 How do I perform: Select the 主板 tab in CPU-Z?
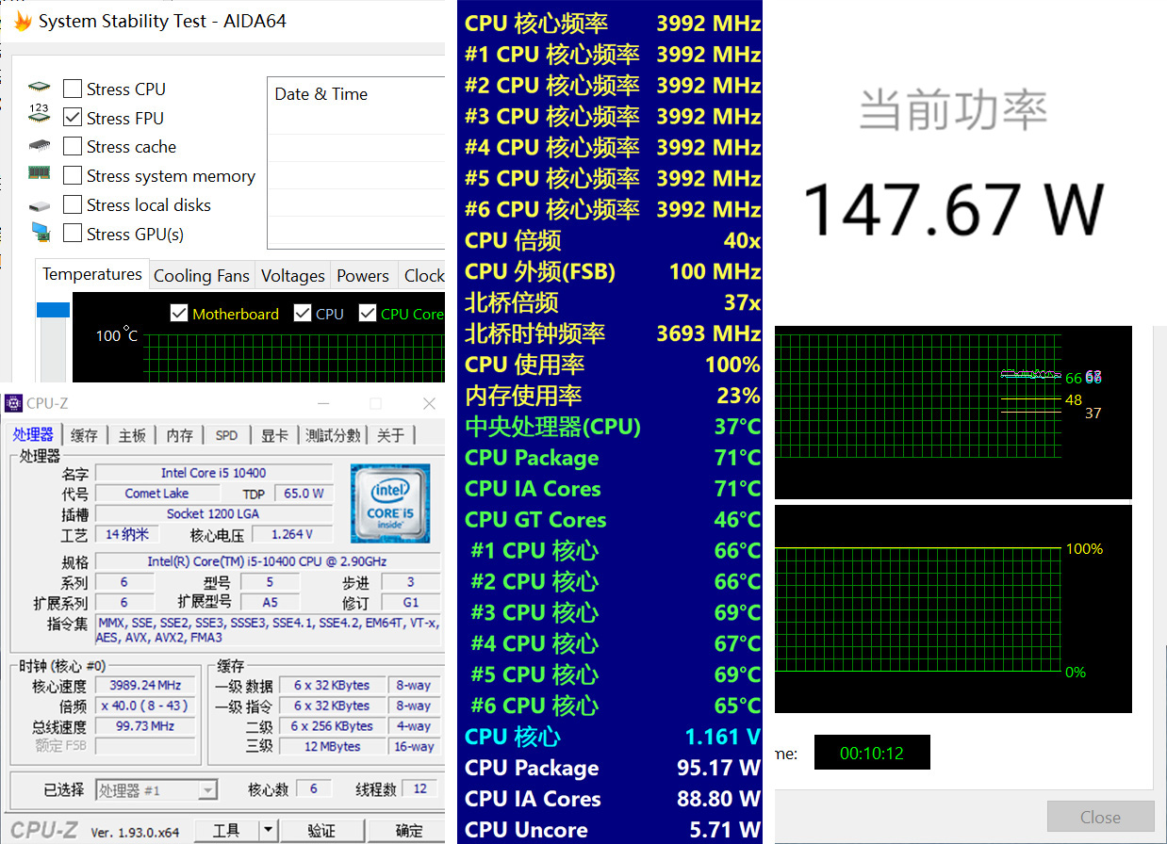132,435
